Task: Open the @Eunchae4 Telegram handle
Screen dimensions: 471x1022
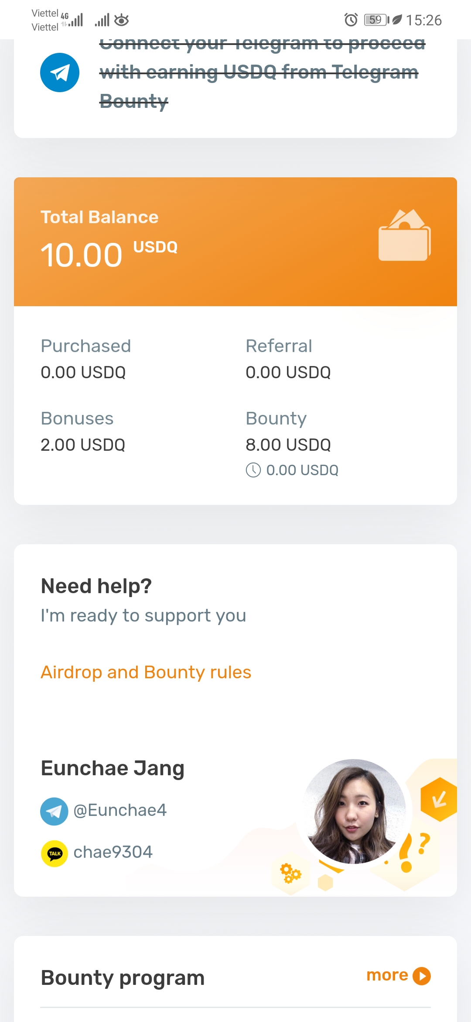Action: [120, 811]
